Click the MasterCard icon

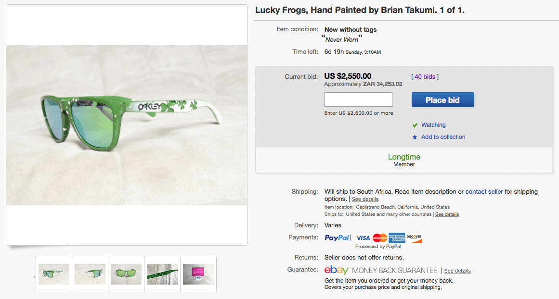pos(380,238)
